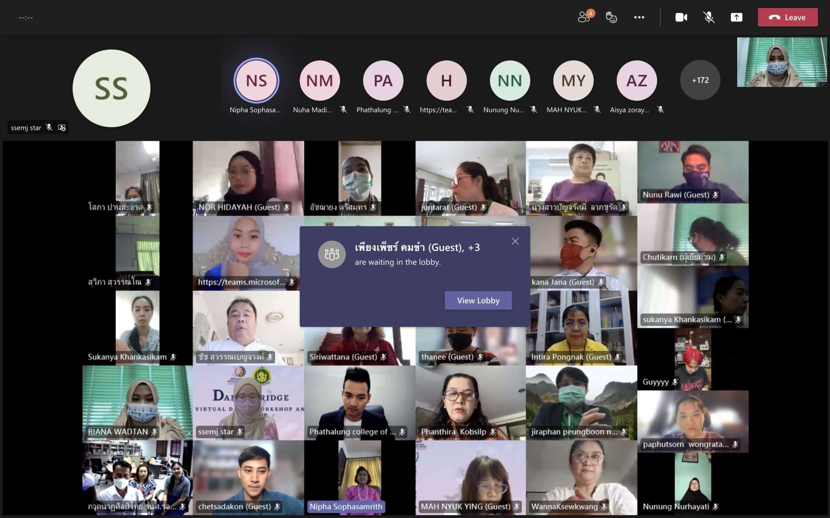Expand the +172 more participants bubble

click(x=700, y=80)
